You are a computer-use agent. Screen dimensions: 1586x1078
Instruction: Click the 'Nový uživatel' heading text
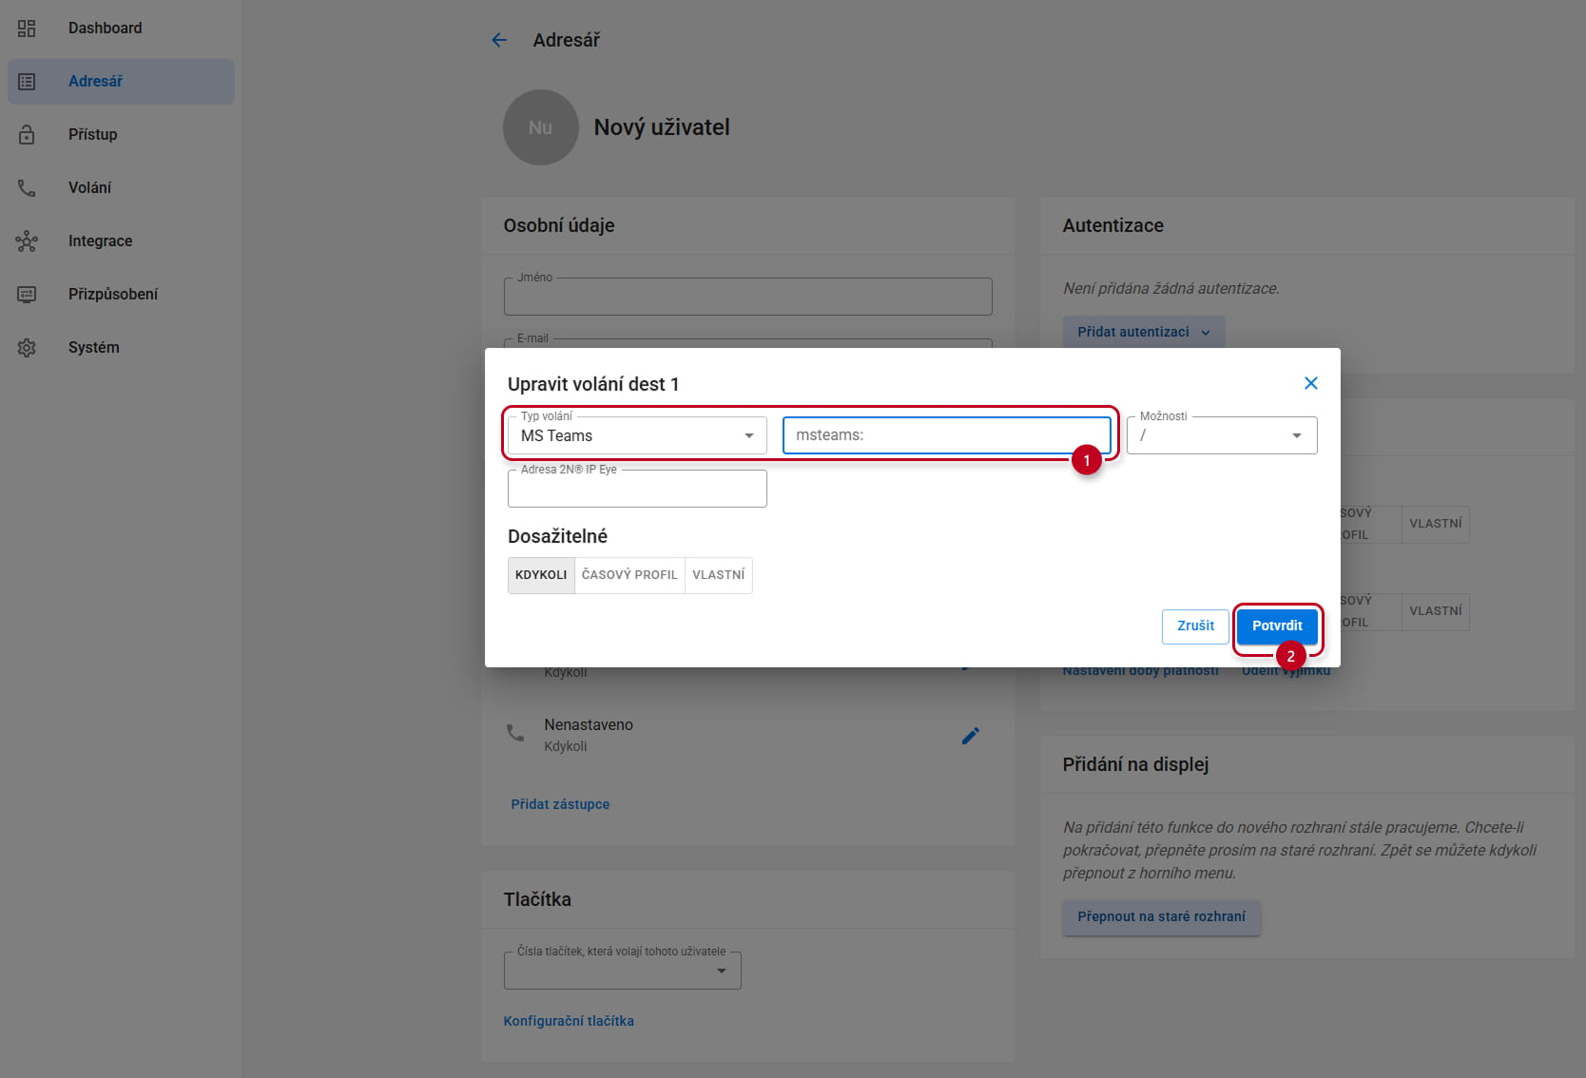pos(662,127)
